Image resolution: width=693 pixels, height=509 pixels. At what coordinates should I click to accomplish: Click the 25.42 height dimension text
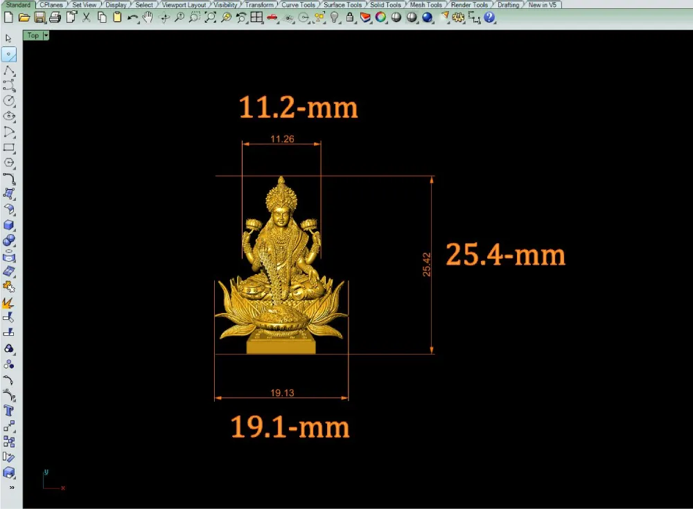coord(426,265)
